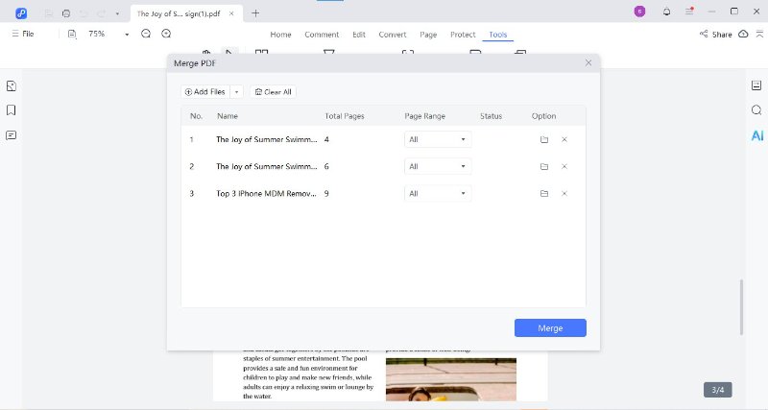Click the 3/4 page indicator
768x410 pixels.
click(x=717, y=390)
